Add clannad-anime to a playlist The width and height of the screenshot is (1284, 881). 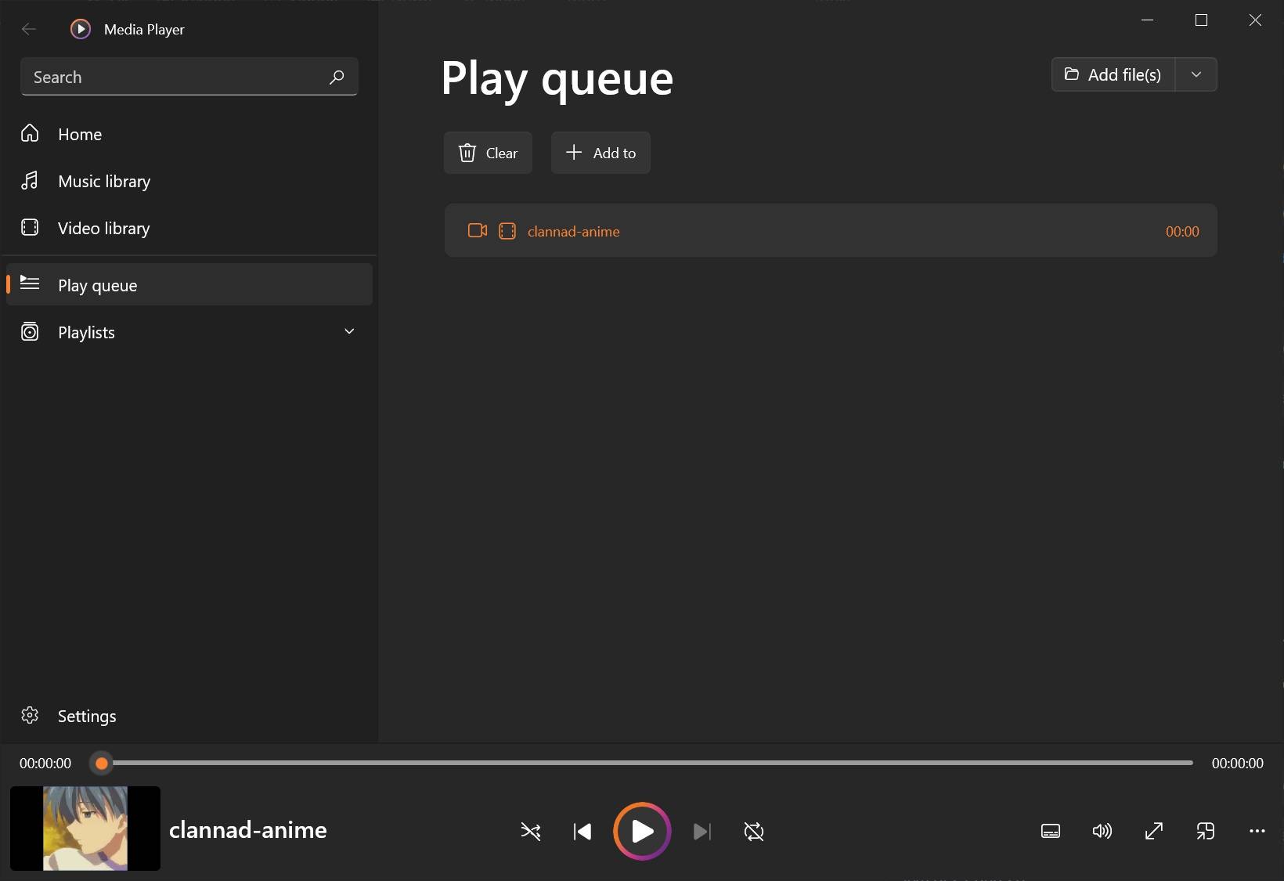(601, 153)
